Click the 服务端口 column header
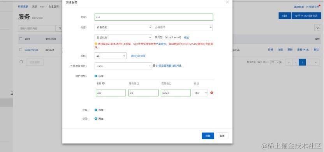 134,83
